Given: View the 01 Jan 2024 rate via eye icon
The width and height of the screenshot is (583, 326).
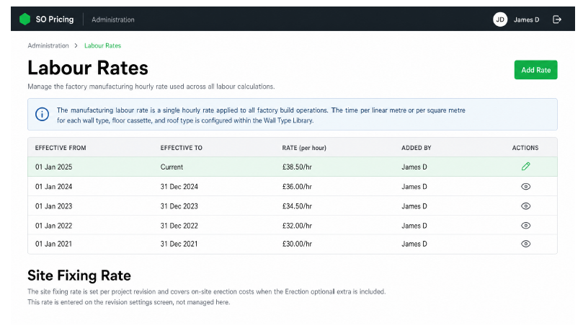Looking at the screenshot, I should [525, 187].
